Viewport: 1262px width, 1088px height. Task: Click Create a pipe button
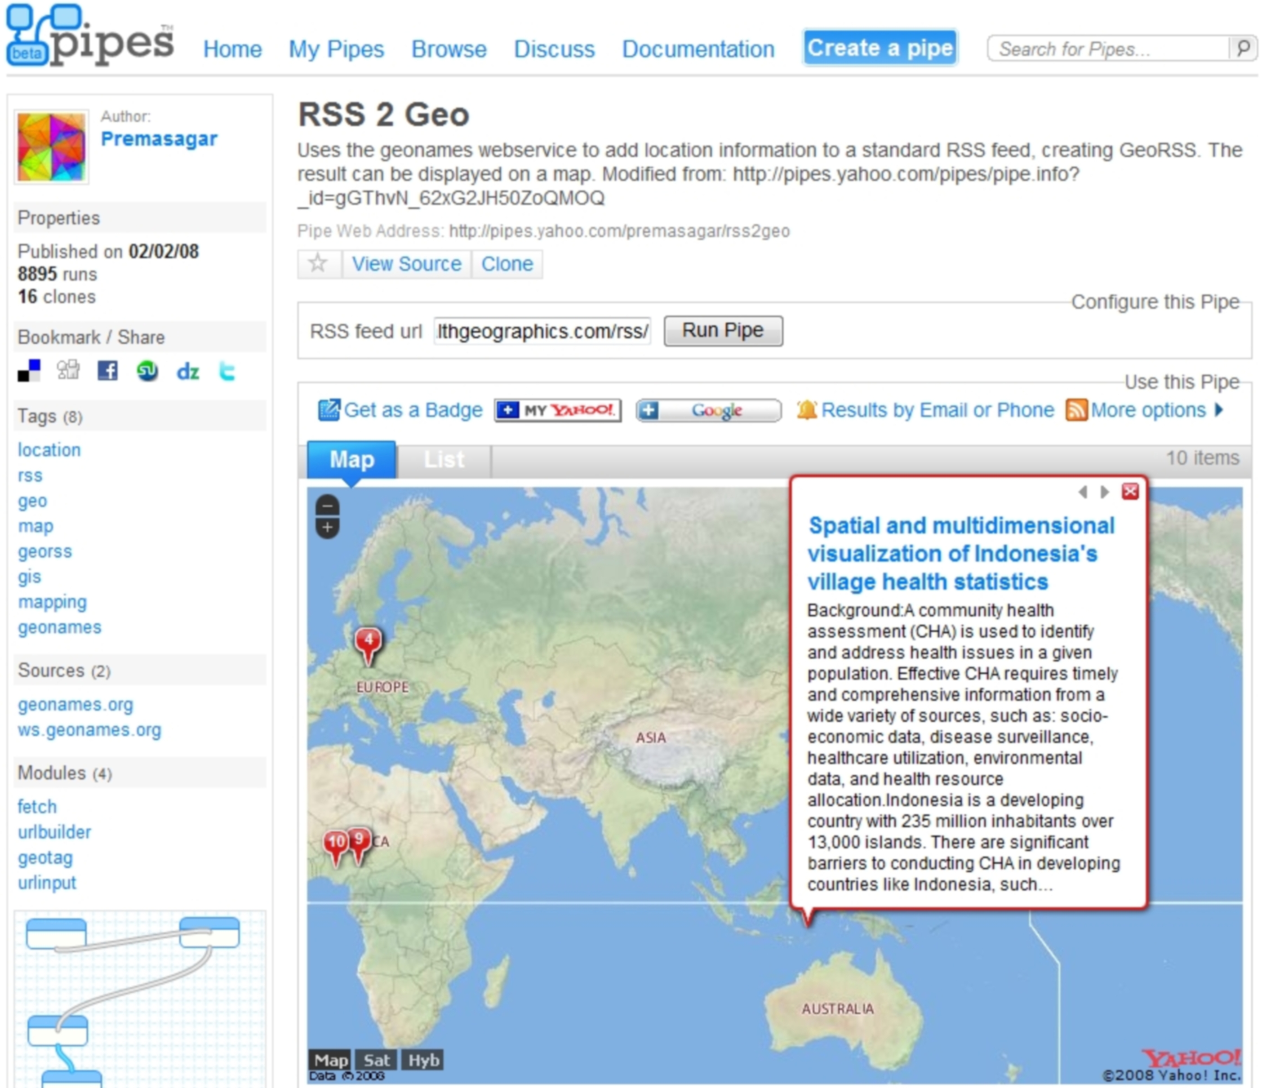(880, 48)
